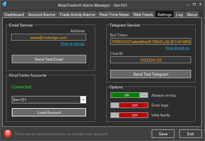Turn on the Web feeds switch
The image size is (205, 141).
(x=129, y=115)
